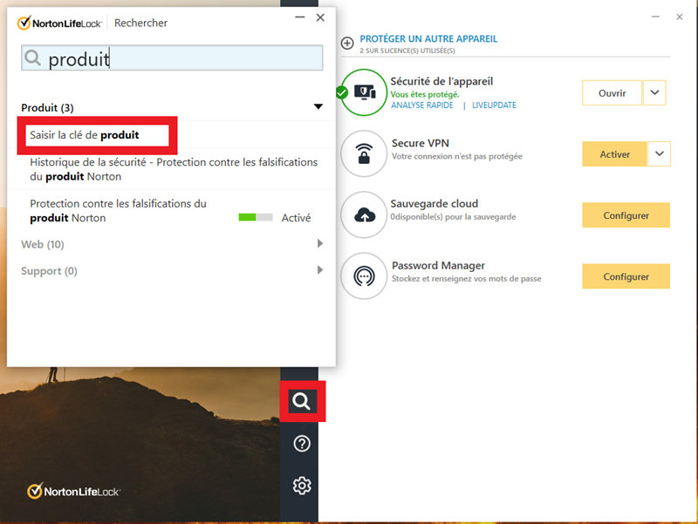Open the help question mark icon
698x524 pixels.
[x=302, y=444]
